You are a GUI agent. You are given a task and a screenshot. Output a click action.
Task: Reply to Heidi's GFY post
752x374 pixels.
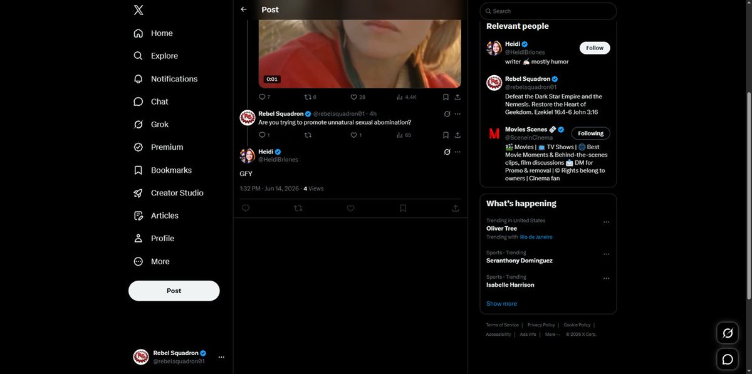tap(246, 208)
